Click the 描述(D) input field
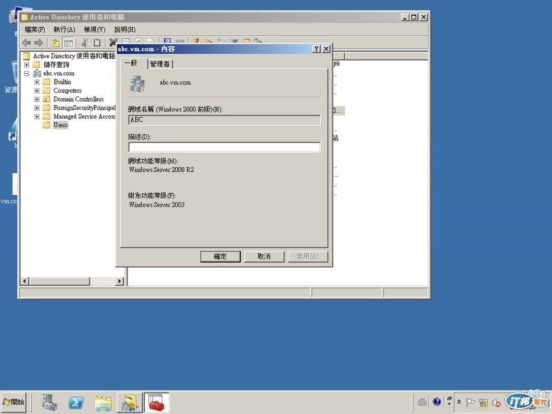This screenshot has height=414, width=552. [224, 147]
